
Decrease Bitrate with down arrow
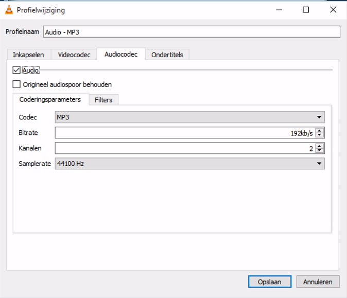click(x=319, y=135)
